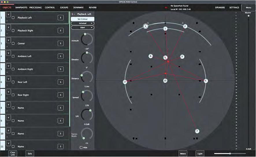Image resolution: width=256 pixels, height=157 pixels.
Task: Click the Distance knob
Action: coord(87,77)
